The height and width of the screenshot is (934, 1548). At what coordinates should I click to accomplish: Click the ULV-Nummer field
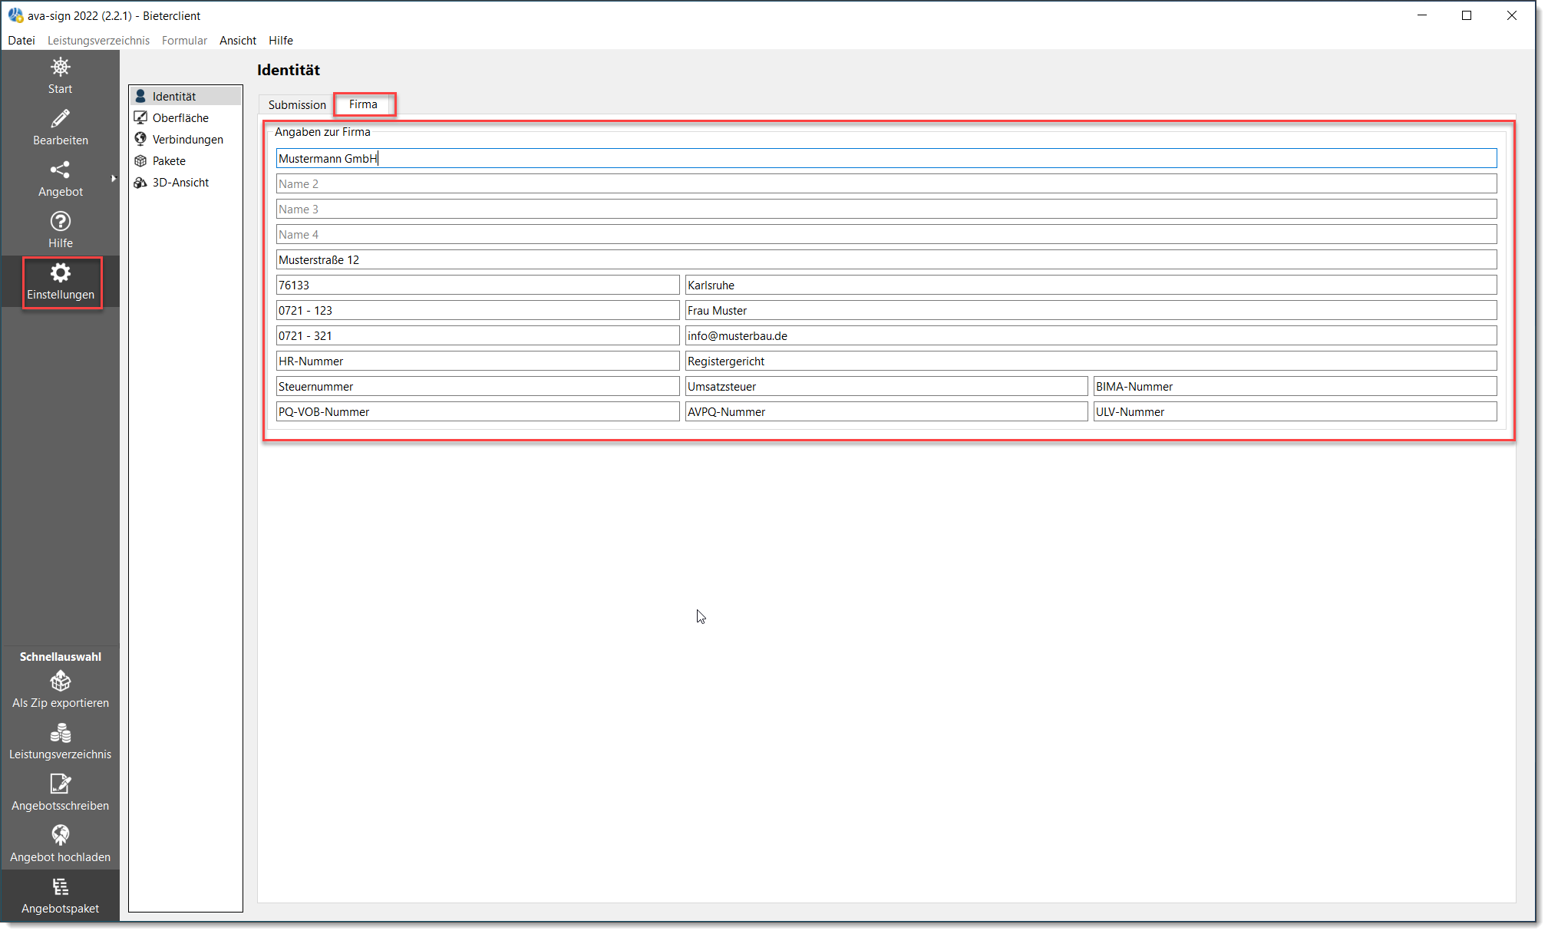(1295, 411)
